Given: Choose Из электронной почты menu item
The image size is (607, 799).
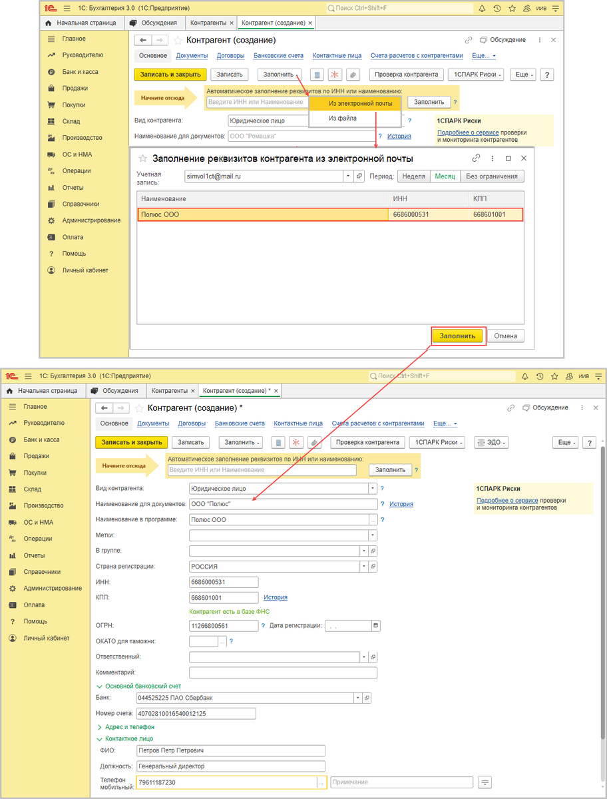Looking at the screenshot, I should pos(355,104).
